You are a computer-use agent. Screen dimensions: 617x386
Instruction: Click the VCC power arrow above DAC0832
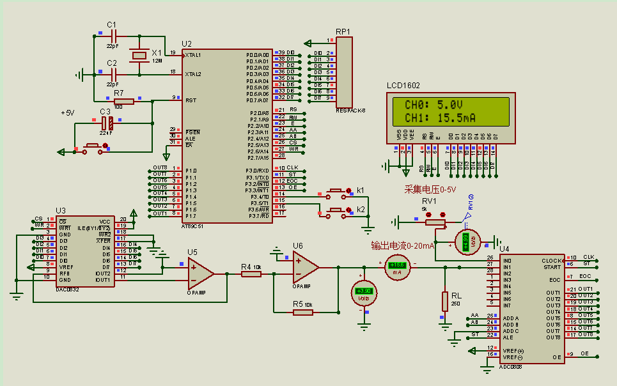134,213
